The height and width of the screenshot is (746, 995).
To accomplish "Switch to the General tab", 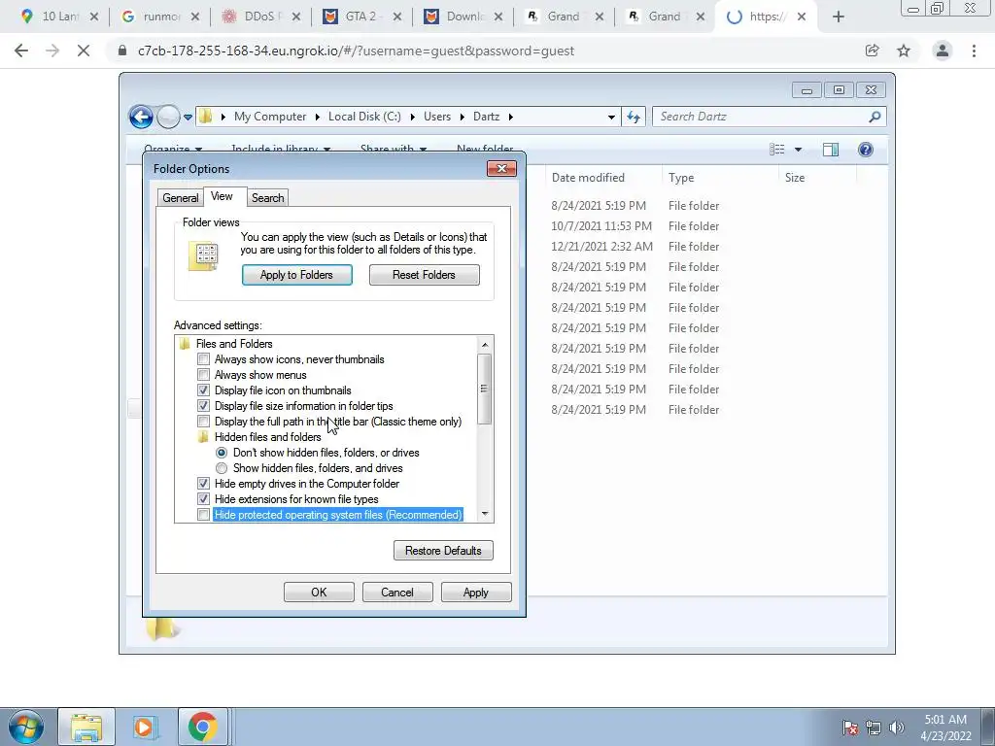I will pyautogui.click(x=180, y=198).
